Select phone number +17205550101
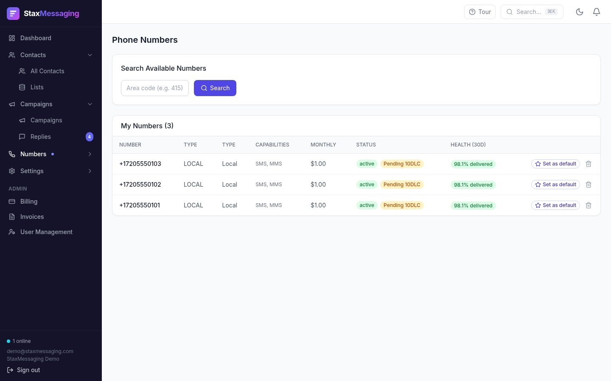The width and height of the screenshot is (611, 381). pyautogui.click(x=140, y=205)
